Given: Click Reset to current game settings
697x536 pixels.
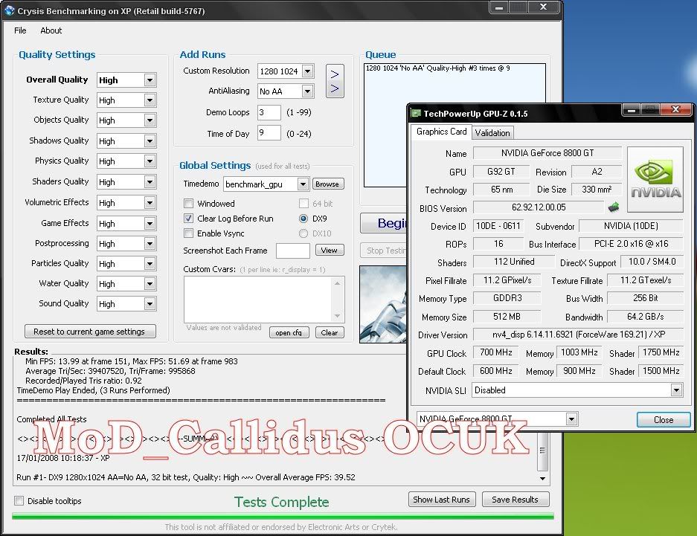Looking at the screenshot, I should (90, 332).
